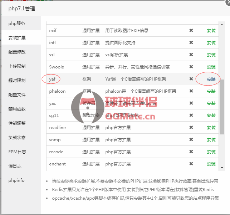Install the yaf extension
The width and height of the screenshot is (230, 215).
(x=211, y=79)
